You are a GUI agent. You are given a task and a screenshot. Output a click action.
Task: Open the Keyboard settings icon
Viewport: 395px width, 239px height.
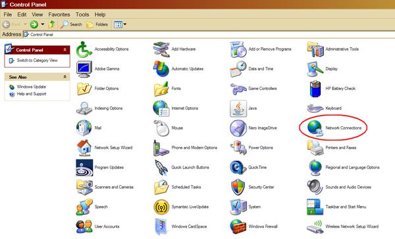tap(315, 108)
